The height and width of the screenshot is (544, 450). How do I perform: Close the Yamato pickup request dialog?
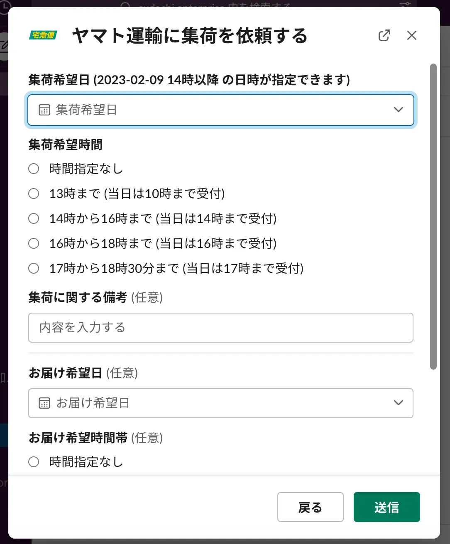pos(411,36)
